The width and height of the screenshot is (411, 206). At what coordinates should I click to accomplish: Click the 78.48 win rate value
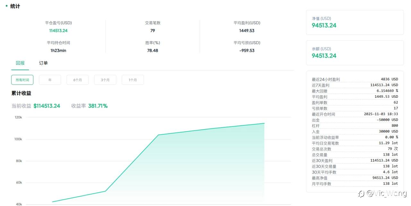point(153,50)
